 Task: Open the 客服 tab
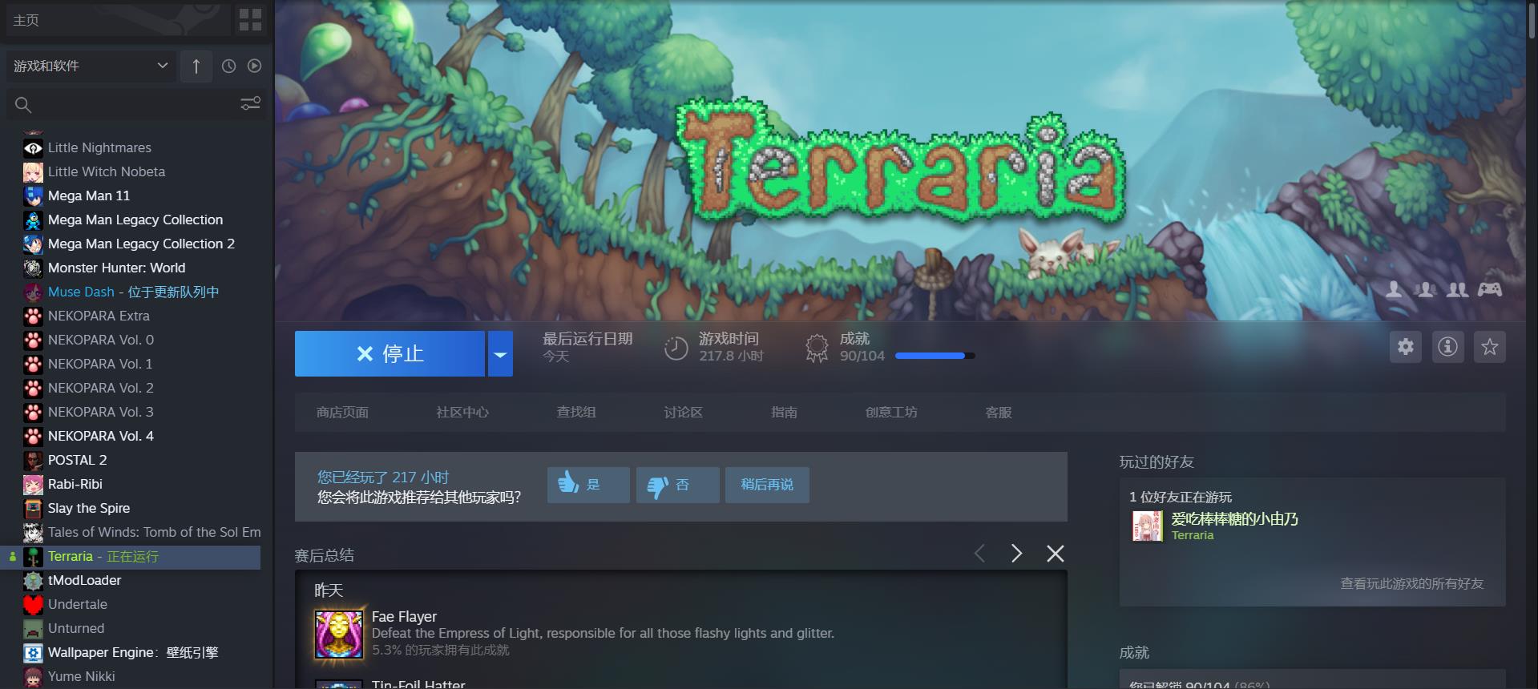coord(998,412)
